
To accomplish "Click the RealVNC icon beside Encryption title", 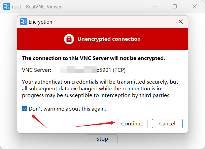I will (x=24, y=22).
